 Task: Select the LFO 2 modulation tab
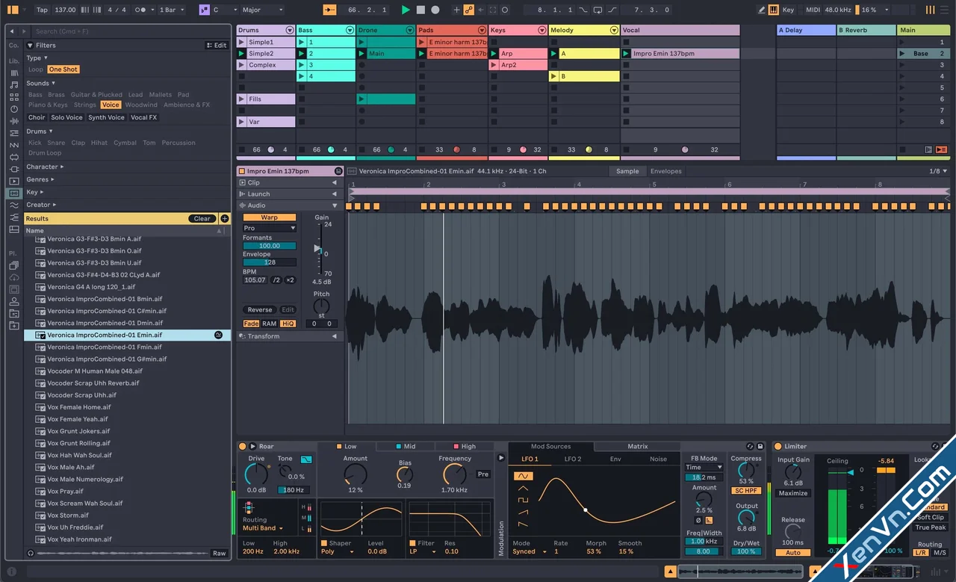coord(573,459)
